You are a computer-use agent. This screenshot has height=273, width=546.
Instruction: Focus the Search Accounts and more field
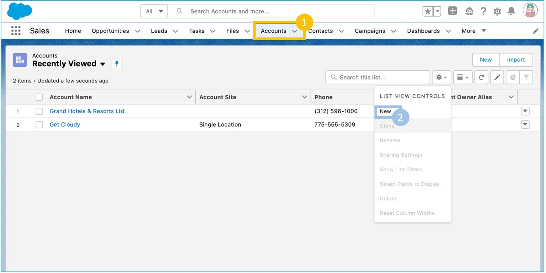271,11
